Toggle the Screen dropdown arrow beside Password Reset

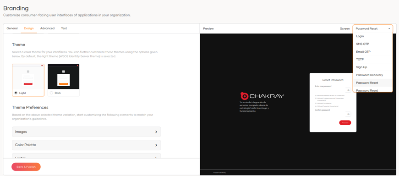click(x=389, y=28)
